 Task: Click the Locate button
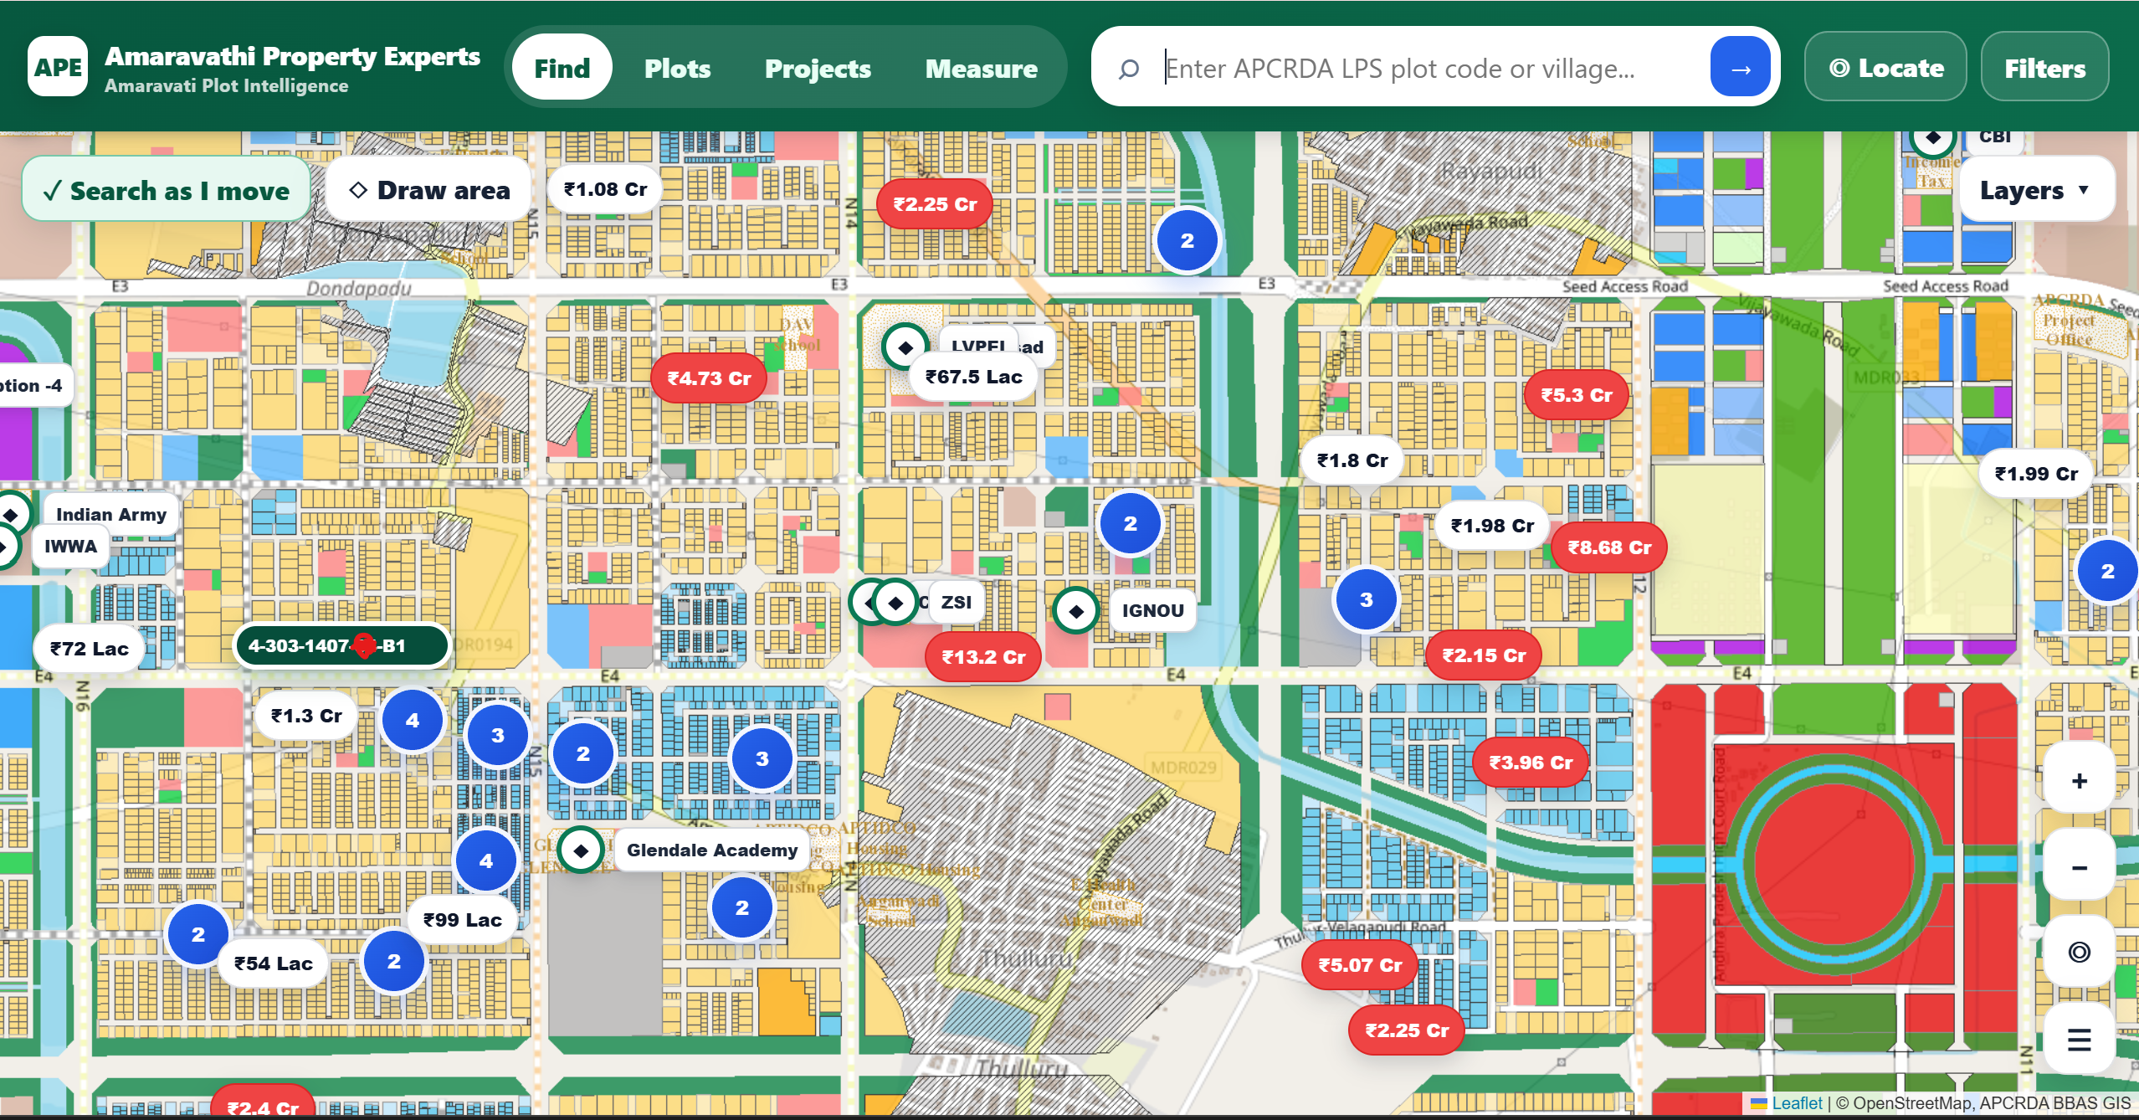point(1886,67)
